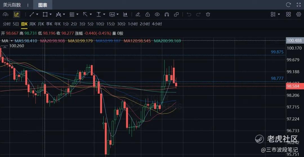The height and width of the screenshot is (157, 304).
Task: Open chart settings gear
Action: tap(299, 14)
